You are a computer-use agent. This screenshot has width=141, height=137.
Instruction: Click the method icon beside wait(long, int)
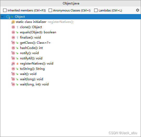click(13, 84)
